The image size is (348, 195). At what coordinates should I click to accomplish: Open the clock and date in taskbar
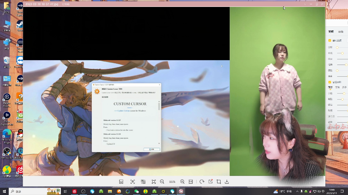[x=332, y=191]
